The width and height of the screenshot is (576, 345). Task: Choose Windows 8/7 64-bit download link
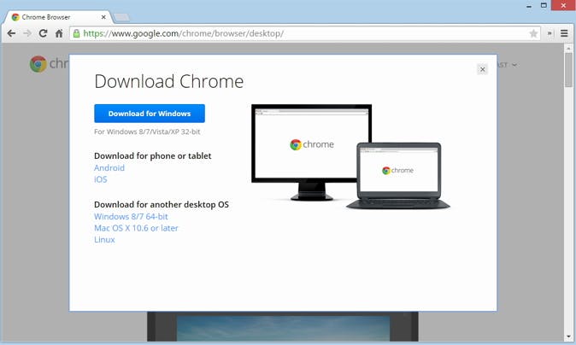[x=131, y=217]
